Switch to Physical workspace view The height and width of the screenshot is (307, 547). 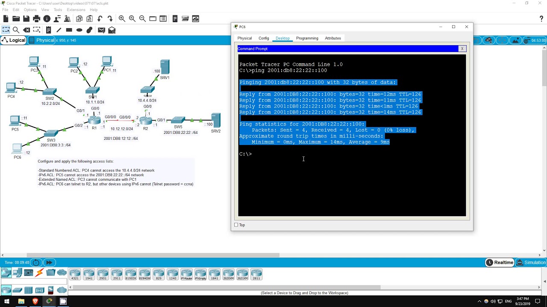(41, 40)
